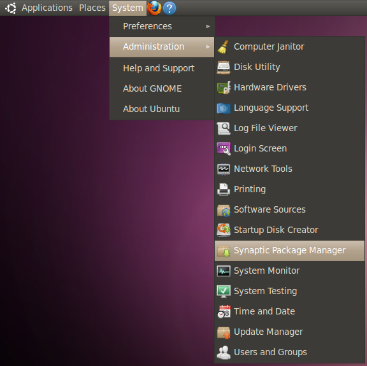Open the Applications menu
Viewport: 367px width, 366px height.
click(x=47, y=8)
